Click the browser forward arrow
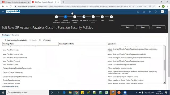The width and height of the screenshot is (170, 95). point(7,6)
